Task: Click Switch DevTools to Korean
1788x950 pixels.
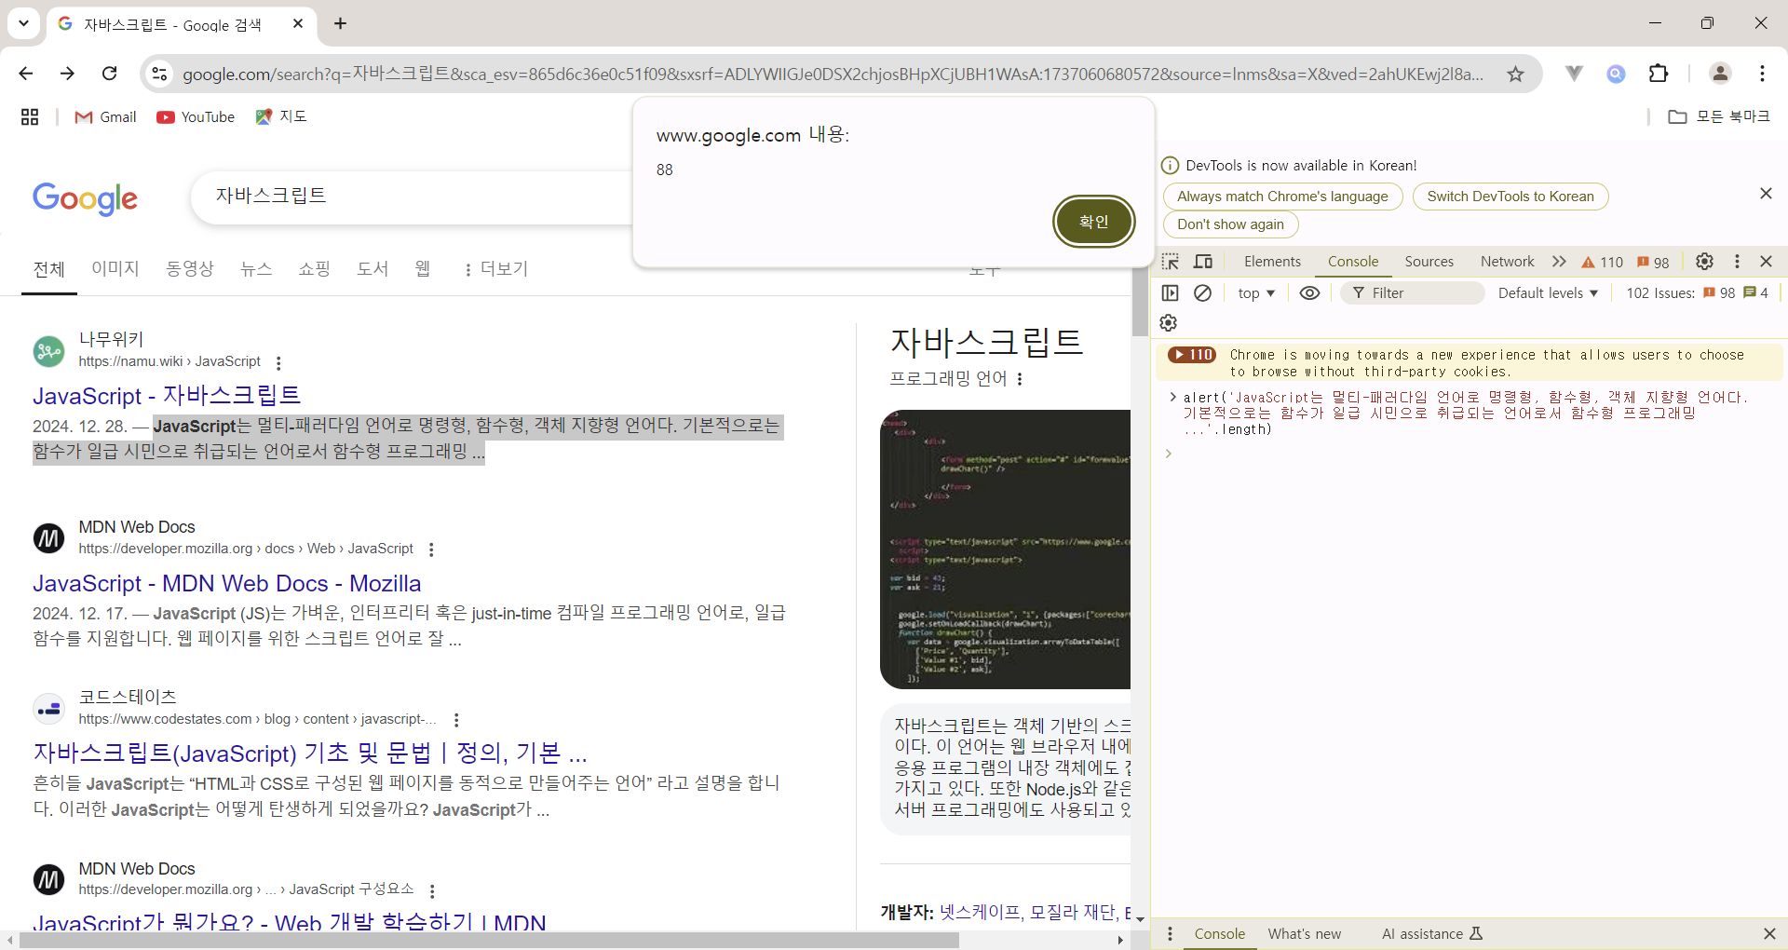Action: (1510, 197)
